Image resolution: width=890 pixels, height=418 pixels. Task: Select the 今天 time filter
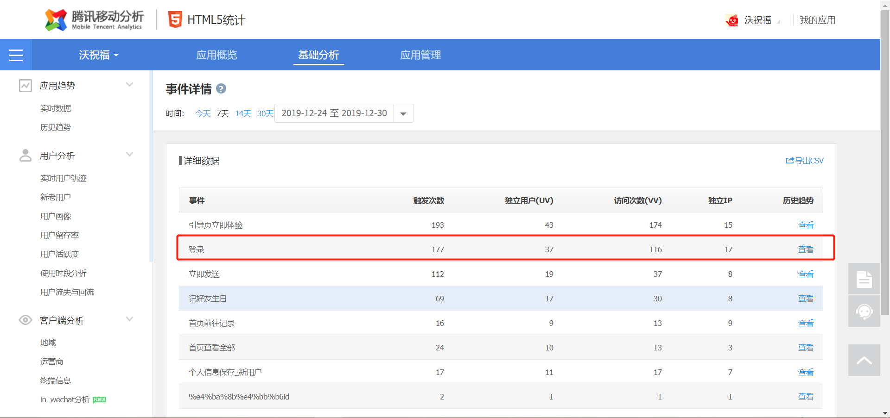tap(203, 113)
